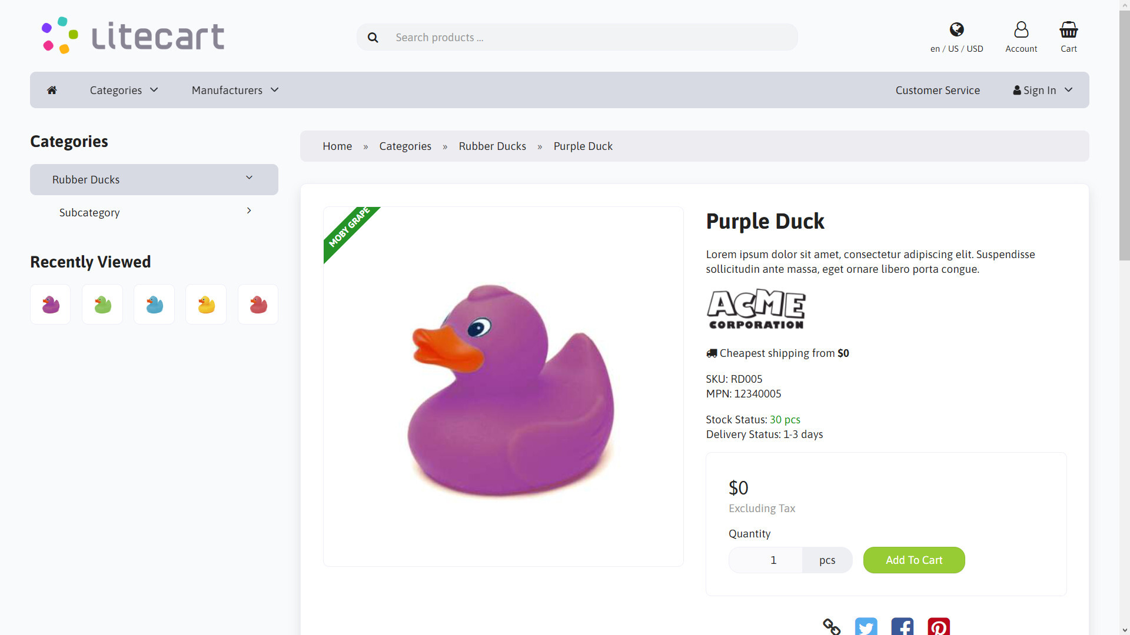Click the search magnifier icon
Screen dimensions: 1130x635
tap(373, 38)
